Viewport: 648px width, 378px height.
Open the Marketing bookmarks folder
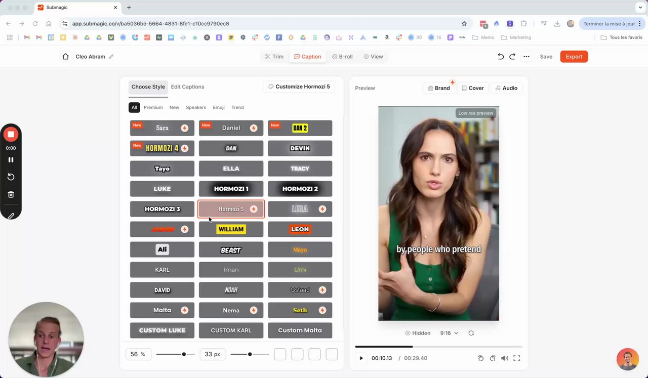[516, 37]
